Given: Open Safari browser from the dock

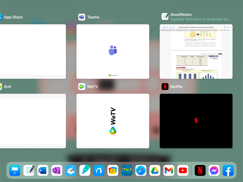Looking at the screenshot, I should pyautogui.click(x=141, y=170).
